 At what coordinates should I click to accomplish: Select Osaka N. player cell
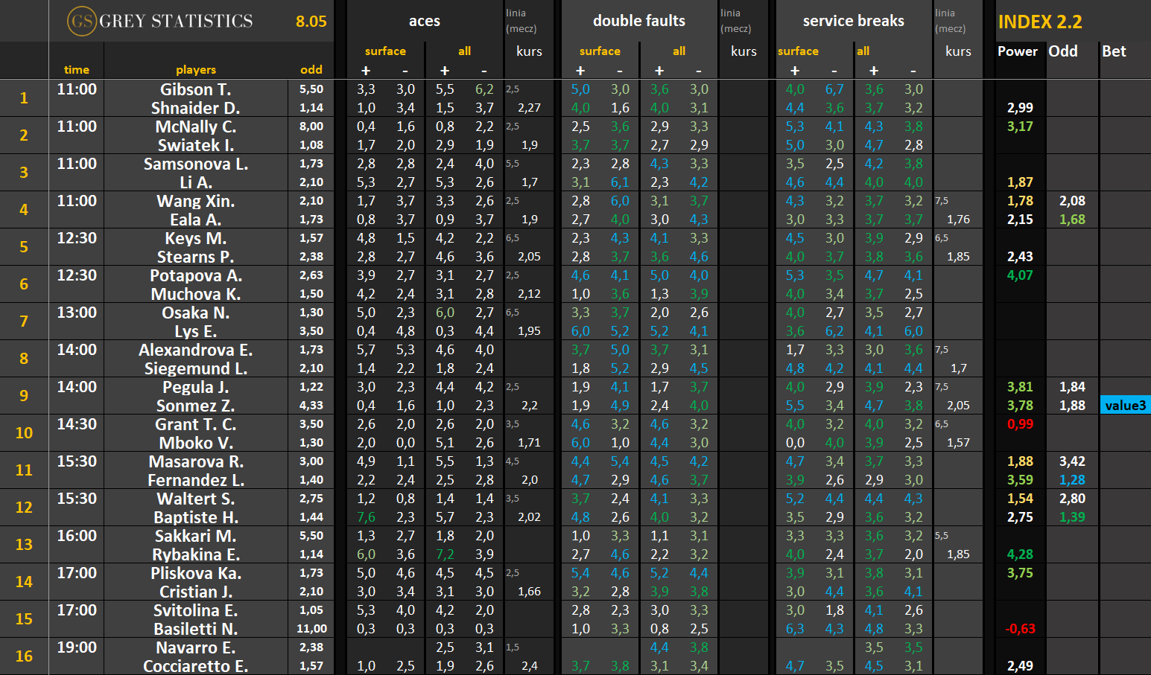196,313
